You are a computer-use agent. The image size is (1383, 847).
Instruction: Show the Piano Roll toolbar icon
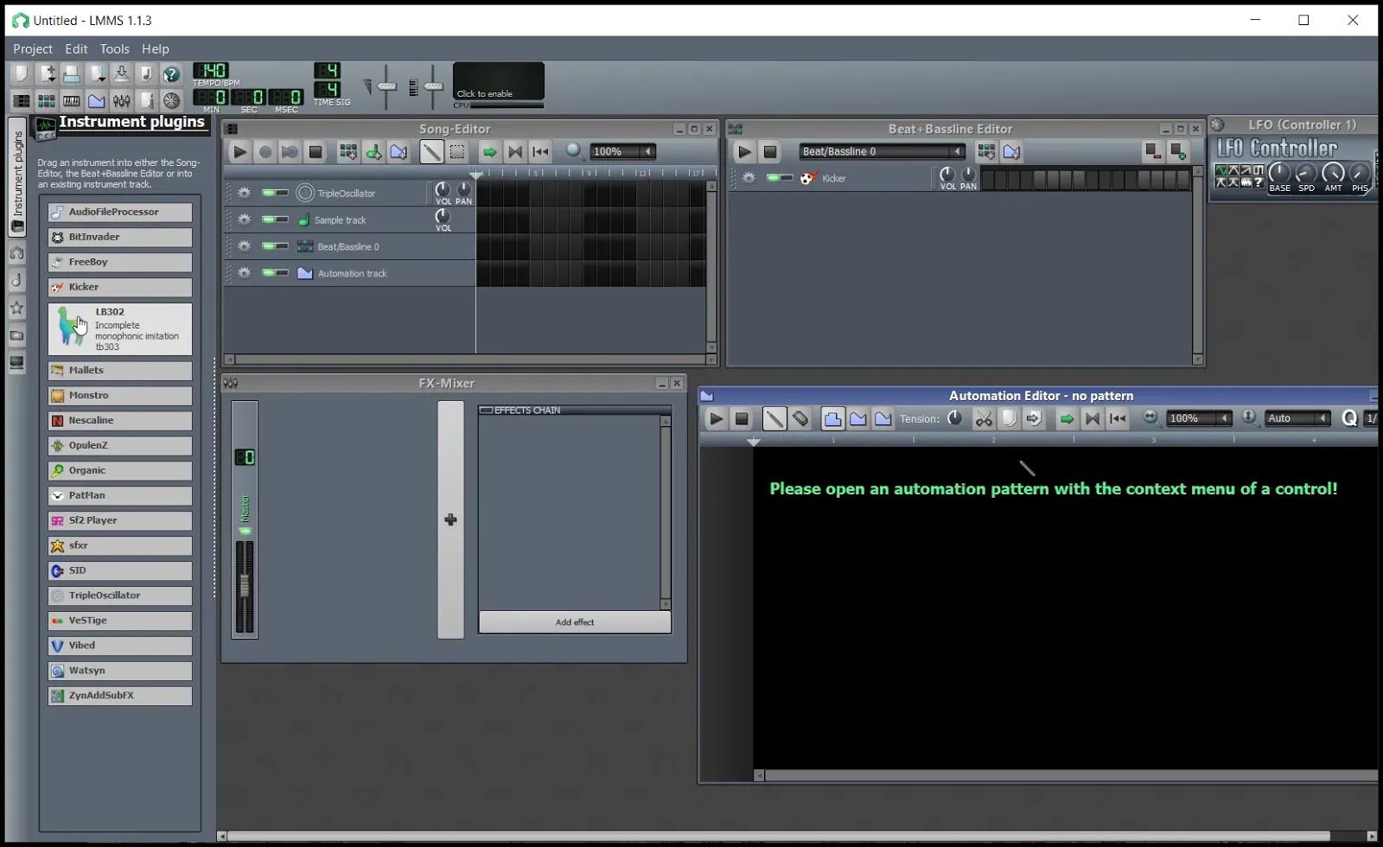point(72,101)
